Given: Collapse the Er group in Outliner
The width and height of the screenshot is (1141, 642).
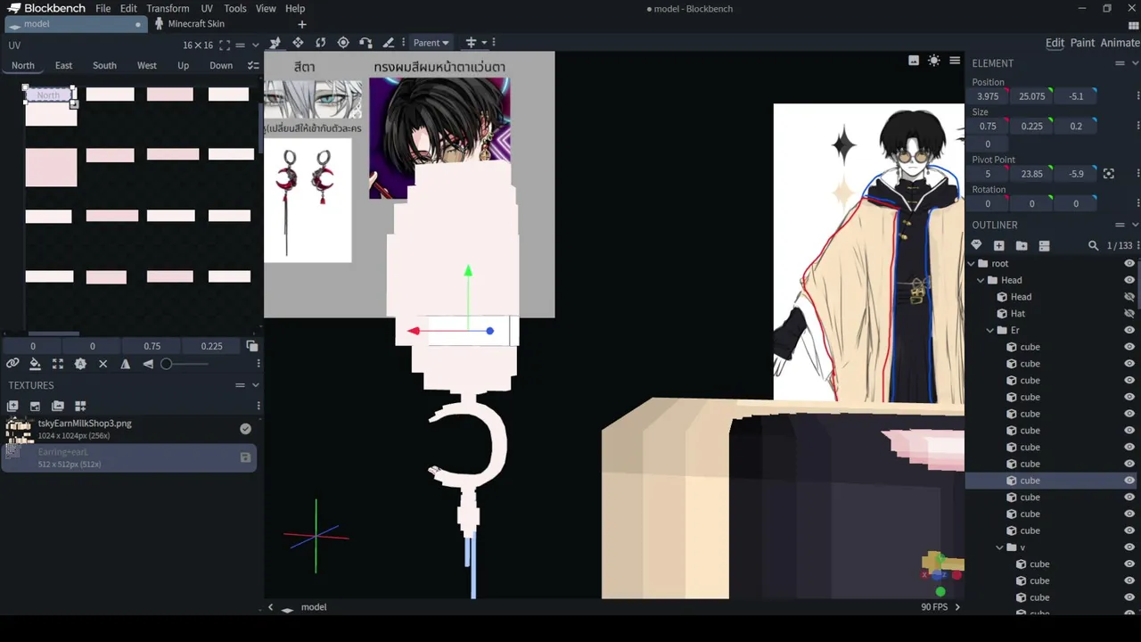Looking at the screenshot, I should (990, 330).
